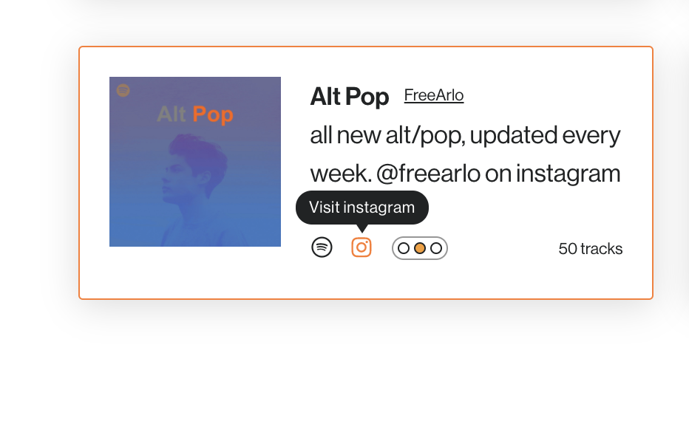Select the left circle in the three-dot pill

tap(404, 248)
